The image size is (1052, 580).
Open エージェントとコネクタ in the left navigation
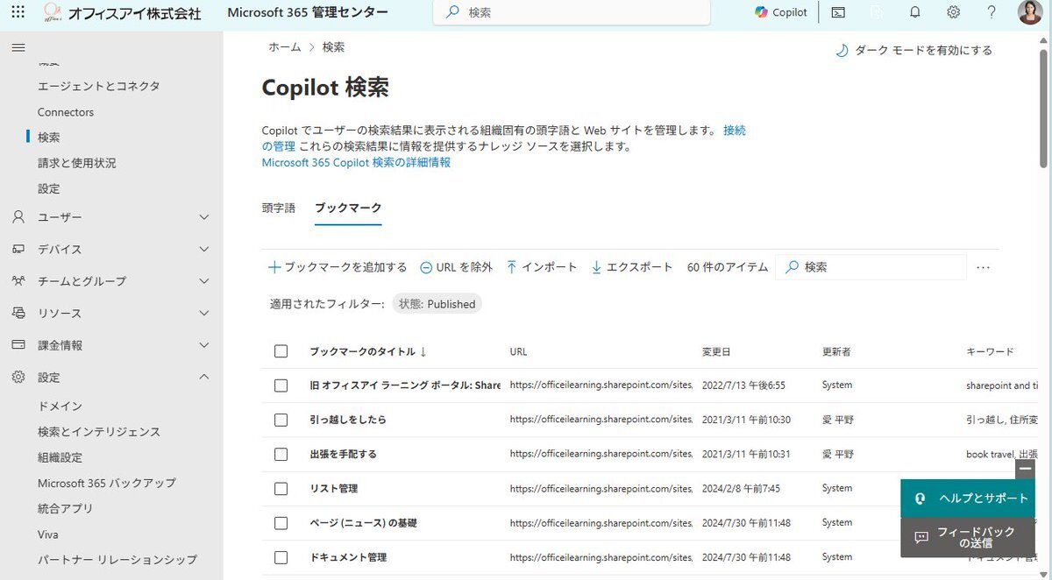[98, 87]
